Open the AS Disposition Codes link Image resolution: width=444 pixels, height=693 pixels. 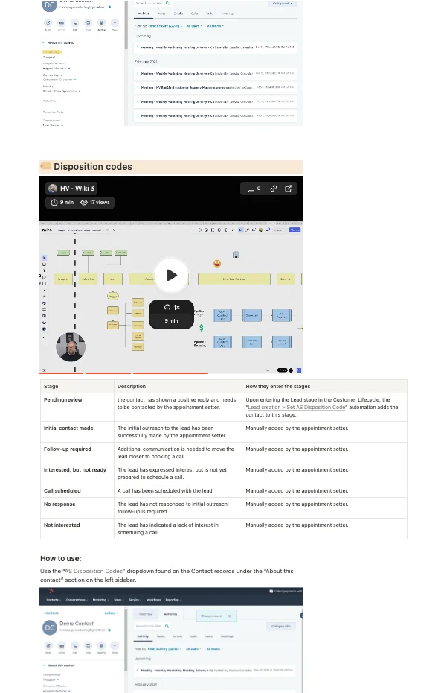pos(94,571)
